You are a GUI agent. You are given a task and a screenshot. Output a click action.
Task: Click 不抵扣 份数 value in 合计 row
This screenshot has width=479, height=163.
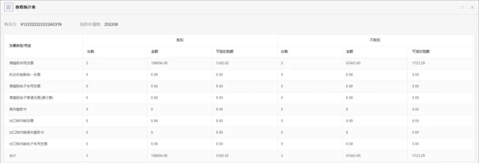click(282, 155)
